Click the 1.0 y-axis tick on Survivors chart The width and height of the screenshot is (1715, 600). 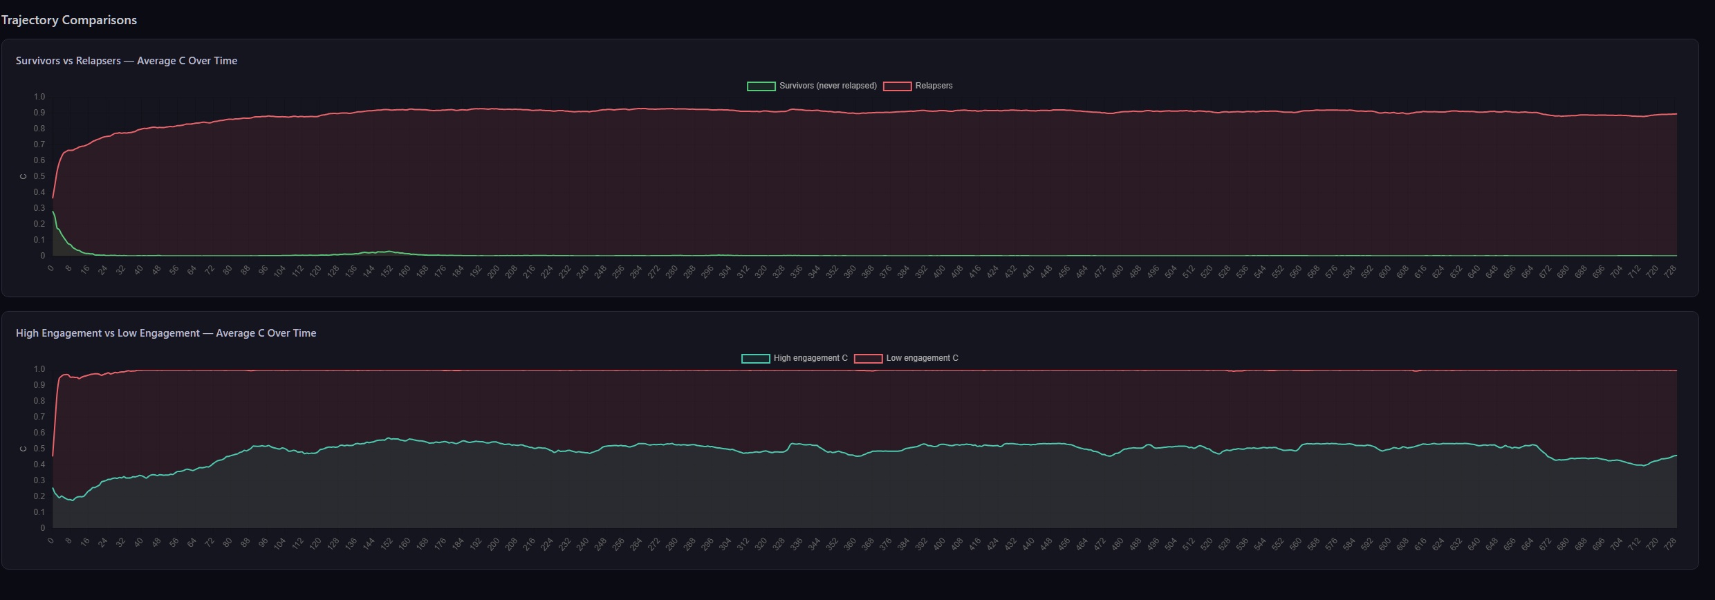(39, 97)
